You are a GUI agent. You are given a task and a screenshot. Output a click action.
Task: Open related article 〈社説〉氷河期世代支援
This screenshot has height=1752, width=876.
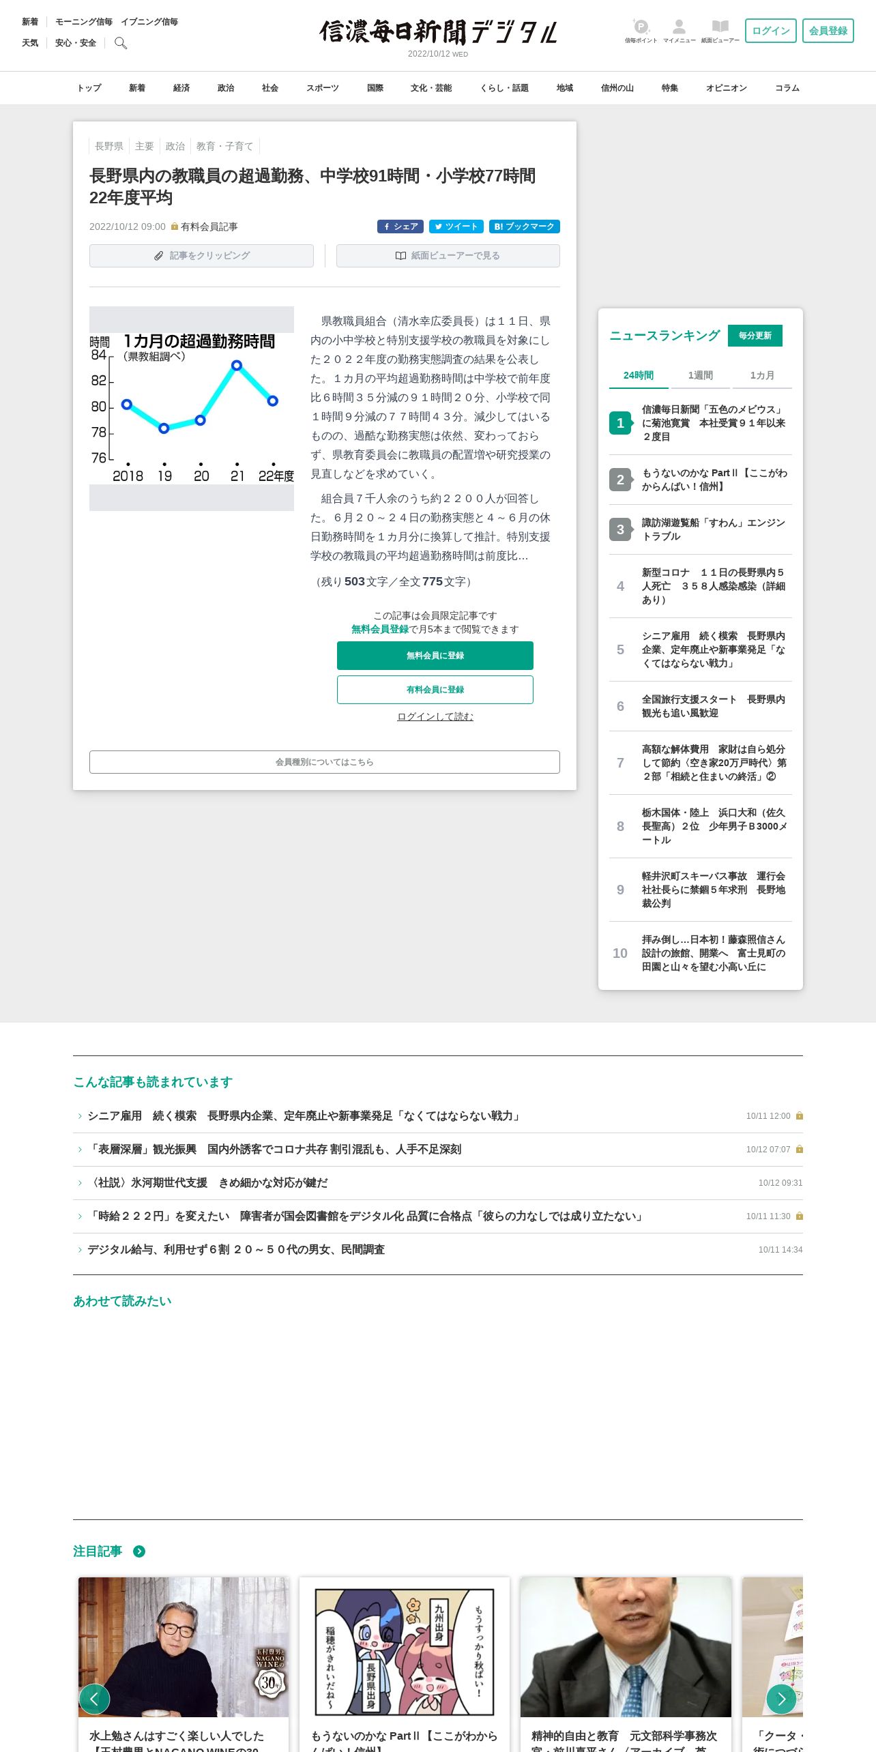207,1183
